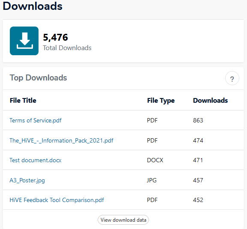The image size is (247, 229).
Task: Click the Downloads column header
Action: coord(211,101)
